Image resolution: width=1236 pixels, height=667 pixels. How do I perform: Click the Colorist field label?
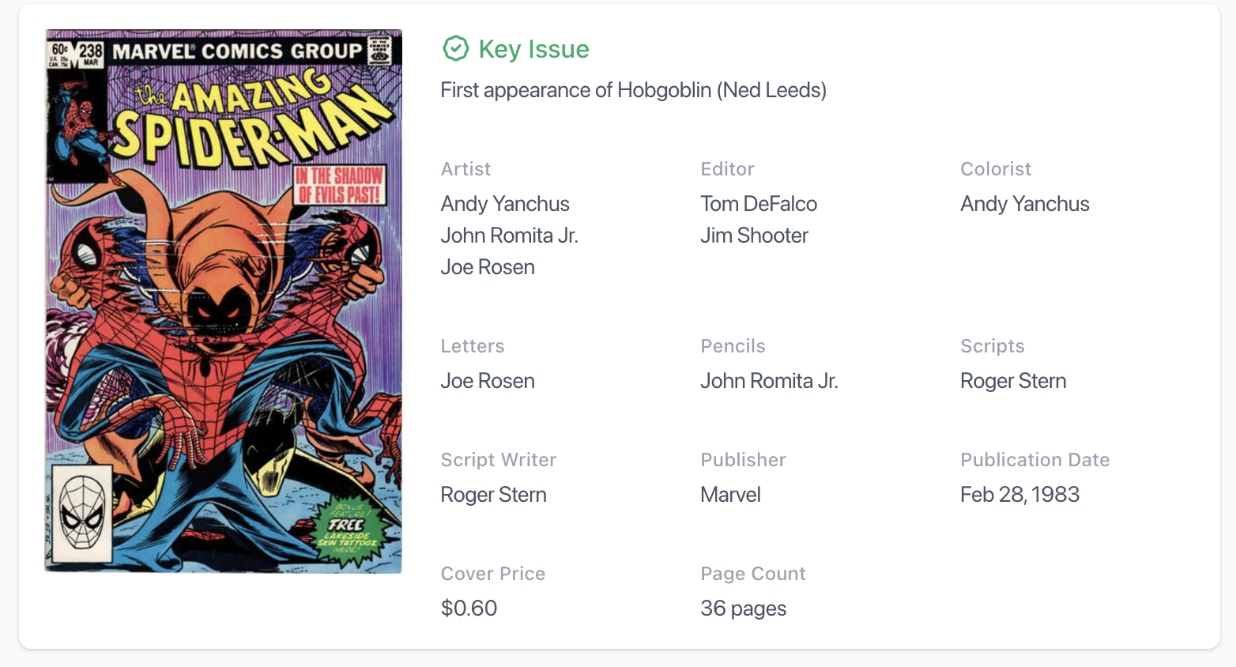[995, 169]
